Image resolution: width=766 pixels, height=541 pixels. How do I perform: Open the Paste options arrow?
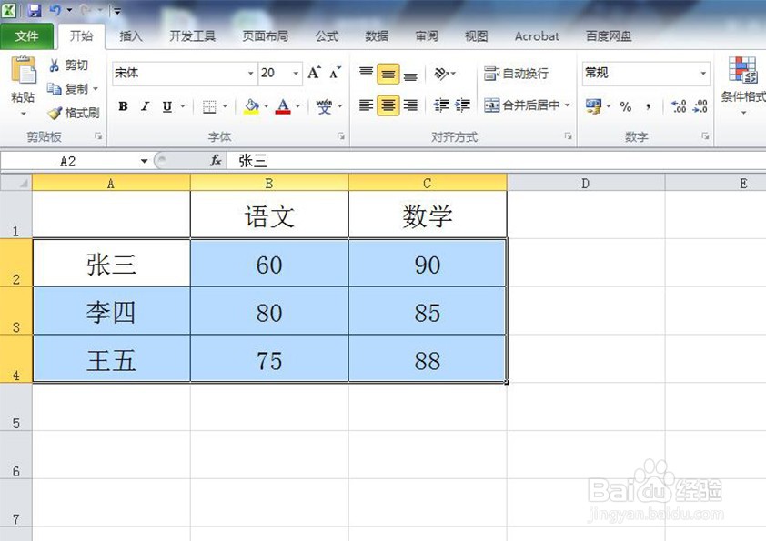coord(23,114)
